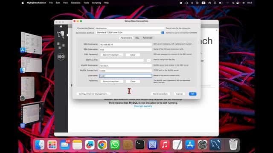
Task: Open the Workbench home screen icon
Action: tap(61, 26)
